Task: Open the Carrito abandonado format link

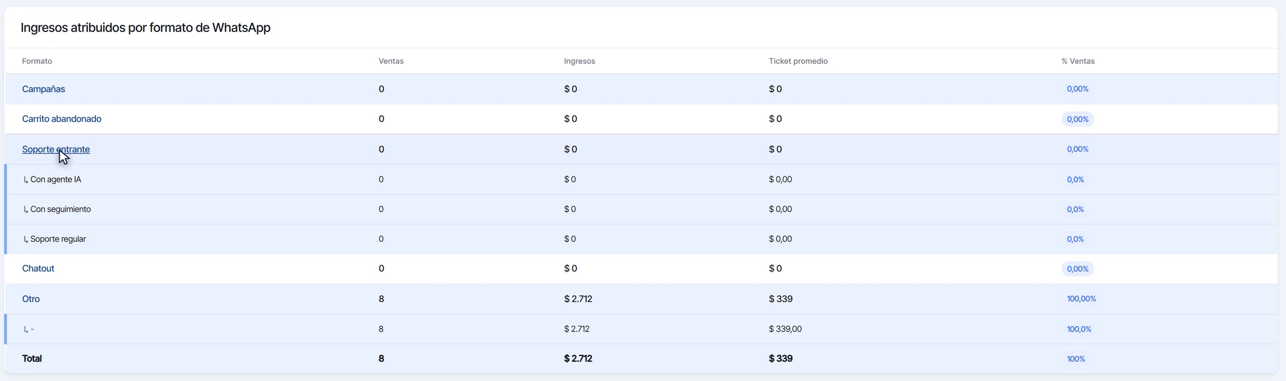Action: pos(62,119)
